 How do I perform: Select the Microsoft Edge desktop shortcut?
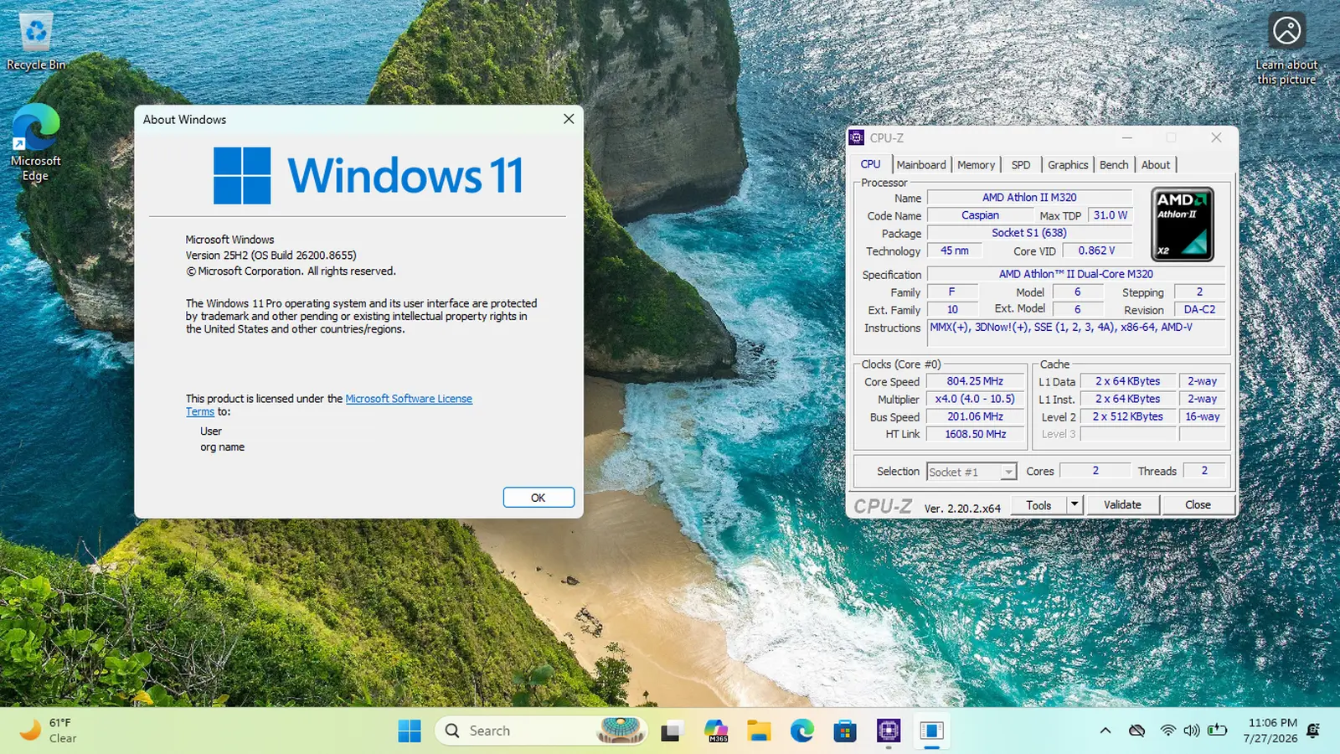pyautogui.click(x=35, y=142)
